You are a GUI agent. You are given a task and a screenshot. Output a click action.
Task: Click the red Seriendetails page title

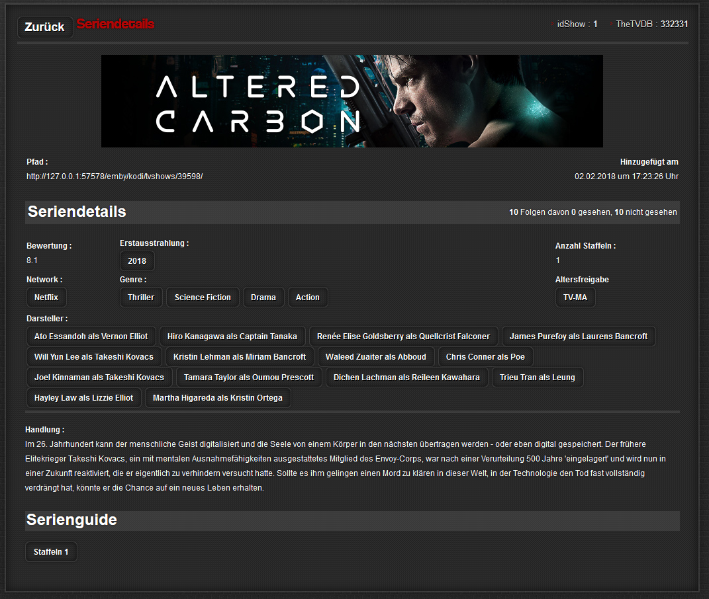click(115, 24)
